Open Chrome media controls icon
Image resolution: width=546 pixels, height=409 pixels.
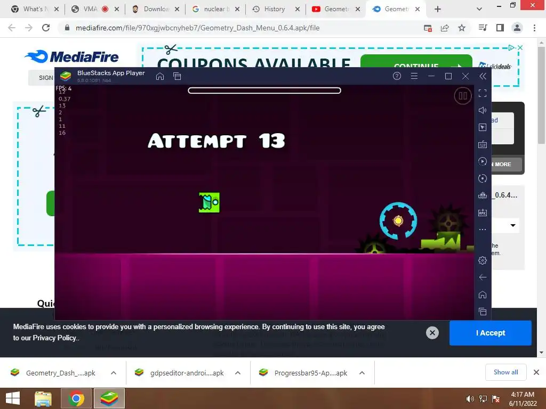pos(483,28)
